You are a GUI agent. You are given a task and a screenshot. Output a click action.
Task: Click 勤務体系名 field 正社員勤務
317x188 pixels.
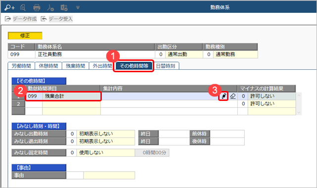[x=95, y=54]
